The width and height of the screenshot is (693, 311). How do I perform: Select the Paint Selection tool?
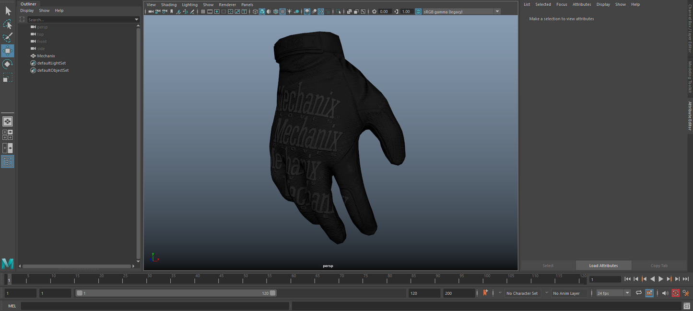click(8, 37)
